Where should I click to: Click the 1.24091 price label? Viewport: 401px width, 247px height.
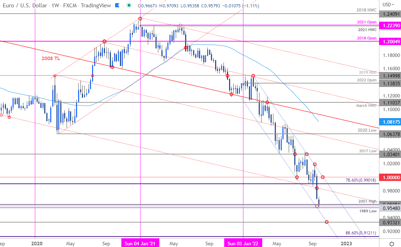390,14
